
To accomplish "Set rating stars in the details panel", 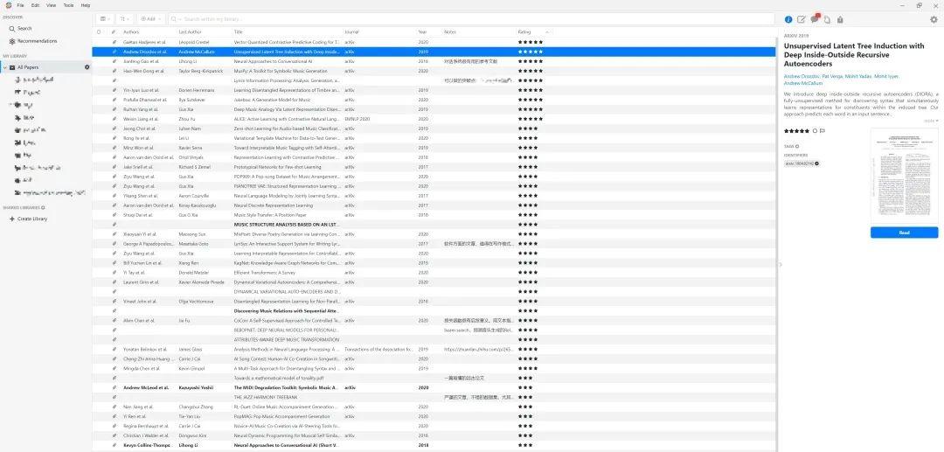I will pyautogui.click(x=796, y=131).
